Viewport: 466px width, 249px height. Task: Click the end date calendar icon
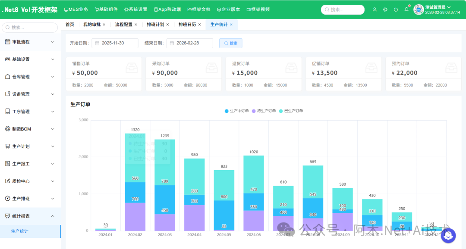click(x=172, y=44)
